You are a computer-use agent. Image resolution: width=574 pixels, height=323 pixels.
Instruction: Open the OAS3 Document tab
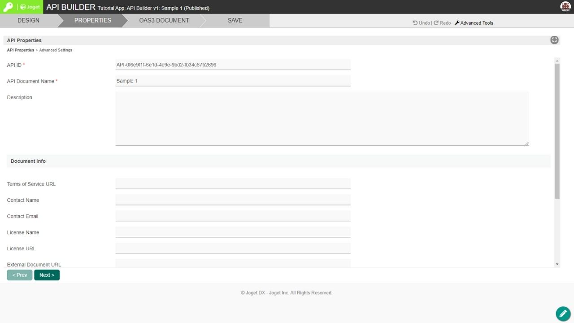coord(164,21)
